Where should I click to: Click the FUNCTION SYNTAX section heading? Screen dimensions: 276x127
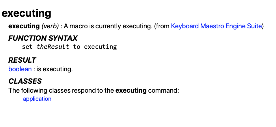pyautogui.click(x=43, y=38)
